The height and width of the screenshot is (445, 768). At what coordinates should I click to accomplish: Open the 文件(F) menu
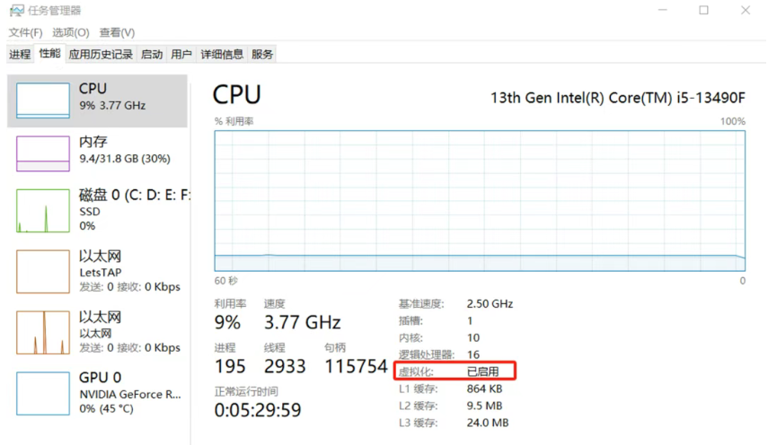25,32
